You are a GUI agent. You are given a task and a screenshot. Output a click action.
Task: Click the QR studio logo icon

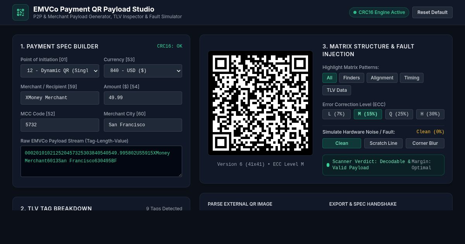point(21,12)
